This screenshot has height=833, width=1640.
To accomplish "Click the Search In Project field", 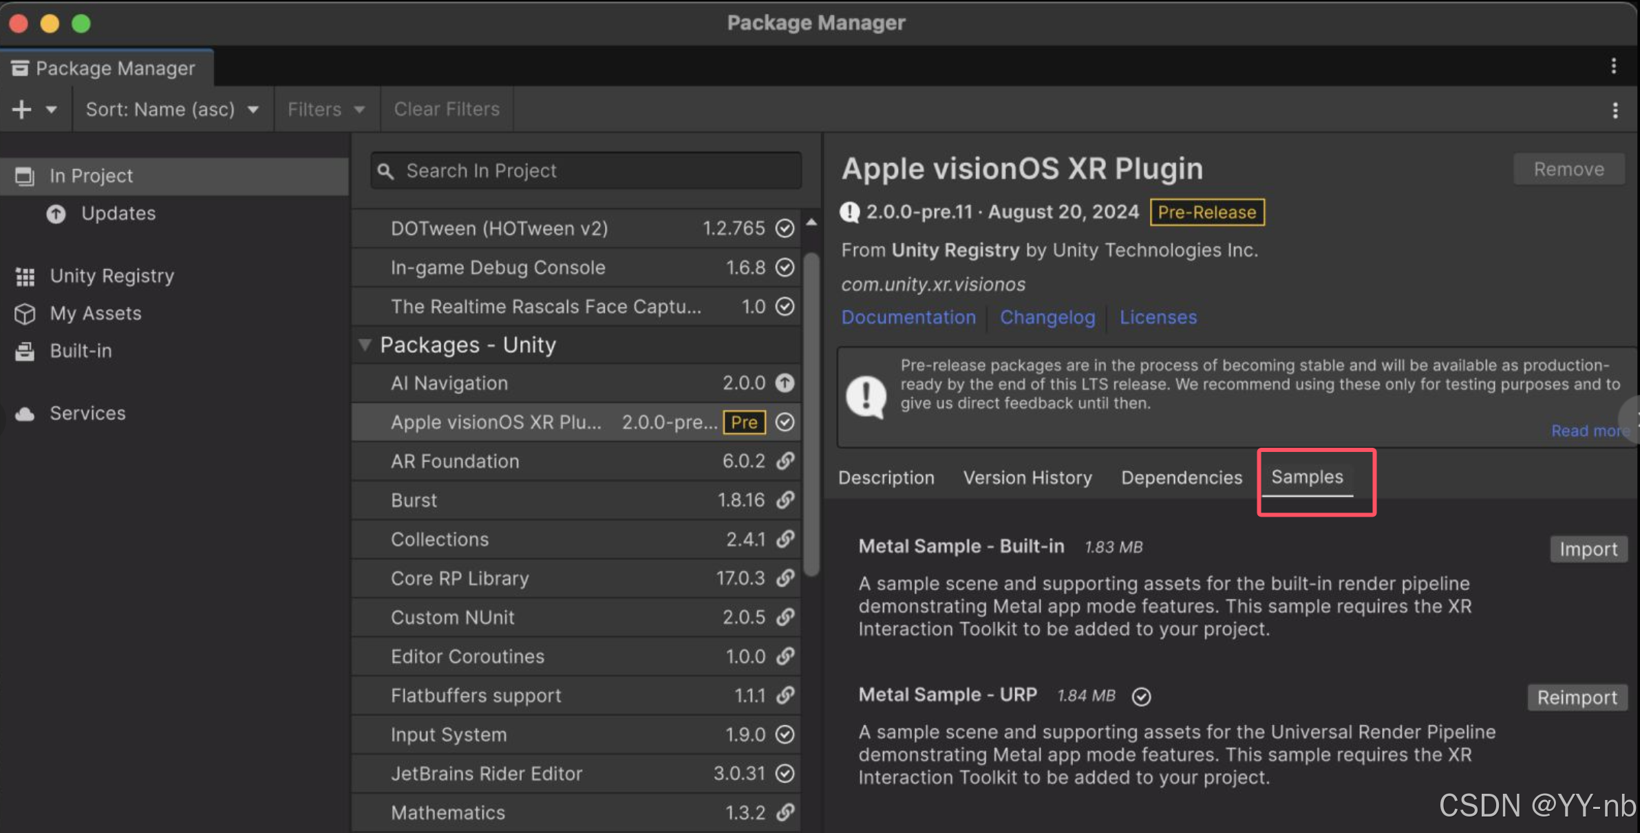I will click(586, 171).
